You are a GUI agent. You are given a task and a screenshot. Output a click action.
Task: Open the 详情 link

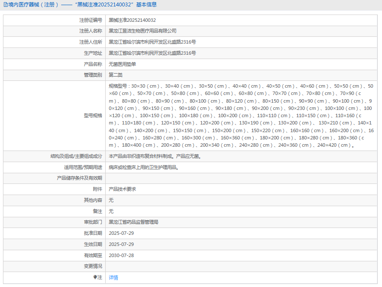(x=113, y=278)
